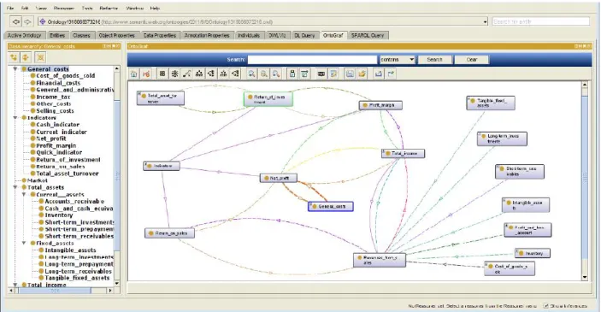Click the top-right entity search field
Image resolution: width=601 pixels, height=312 pixels.
(x=541, y=21)
